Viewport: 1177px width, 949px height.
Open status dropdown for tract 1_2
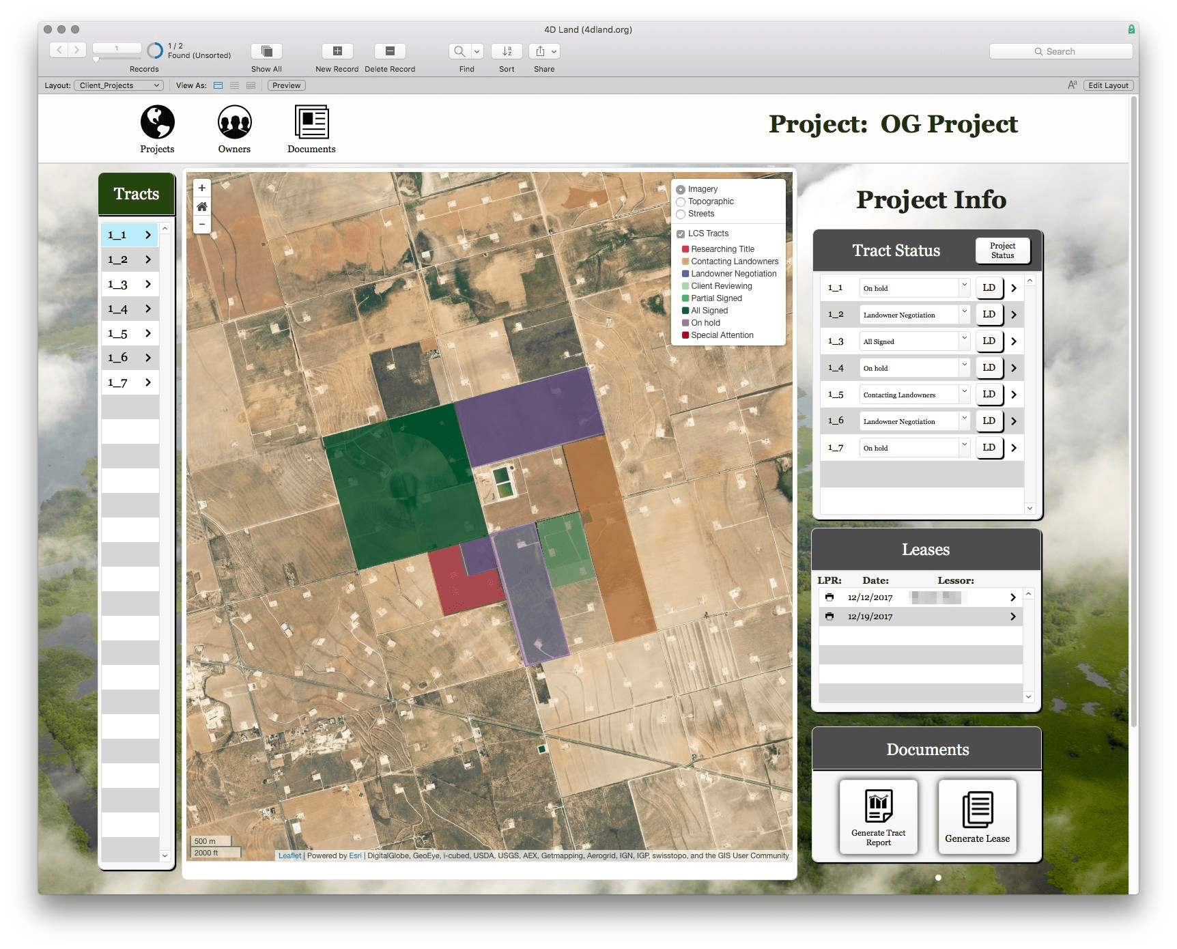tap(915, 315)
